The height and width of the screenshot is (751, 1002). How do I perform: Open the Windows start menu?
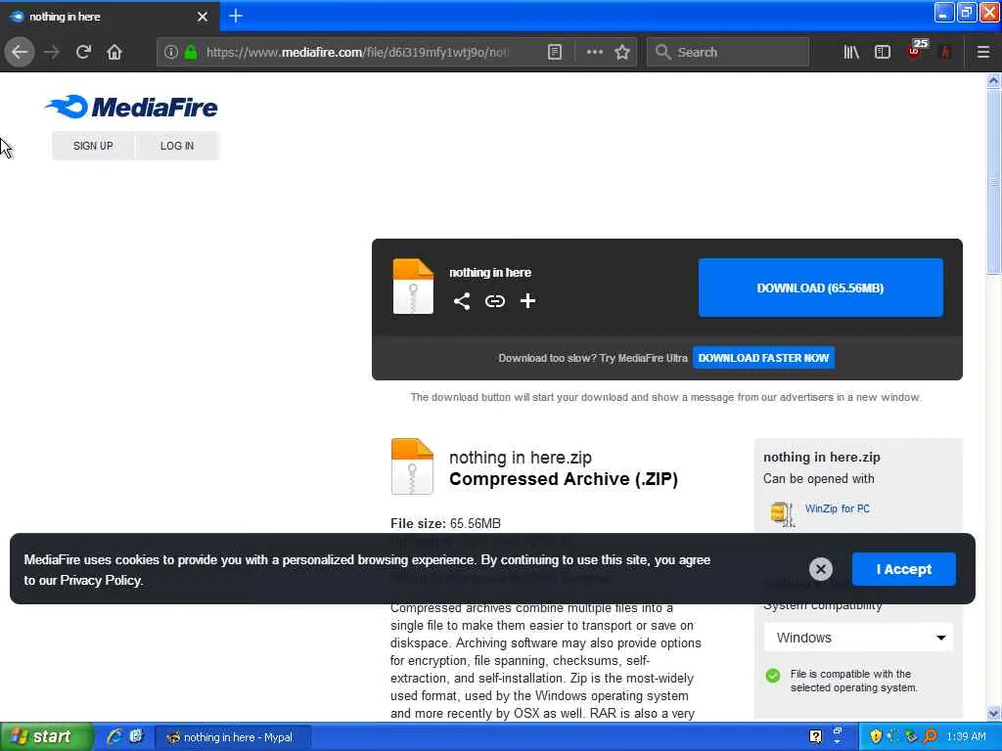[x=46, y=736]
